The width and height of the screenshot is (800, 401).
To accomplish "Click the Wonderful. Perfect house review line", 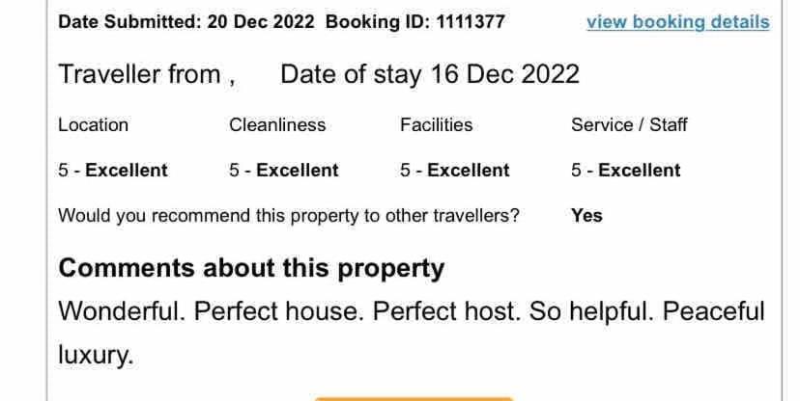I will tap(412, 311).
